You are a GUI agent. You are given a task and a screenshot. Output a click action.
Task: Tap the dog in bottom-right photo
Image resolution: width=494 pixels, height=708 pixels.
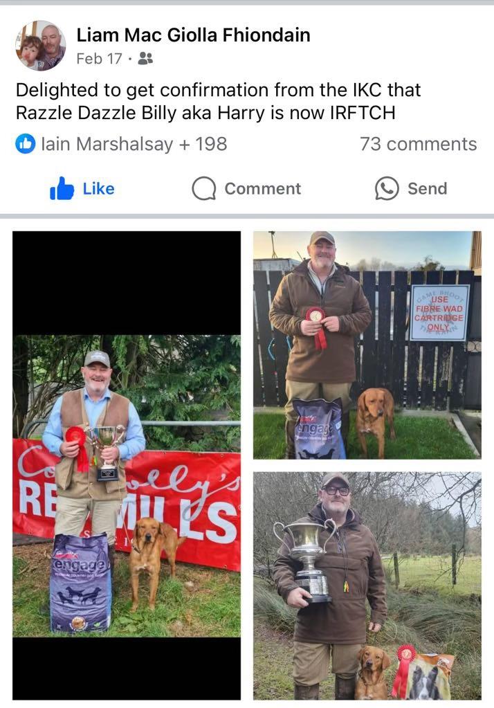click(x=371, y=672)
